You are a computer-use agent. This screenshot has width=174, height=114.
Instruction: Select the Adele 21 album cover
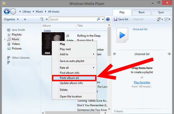click(x=53, y=44)
